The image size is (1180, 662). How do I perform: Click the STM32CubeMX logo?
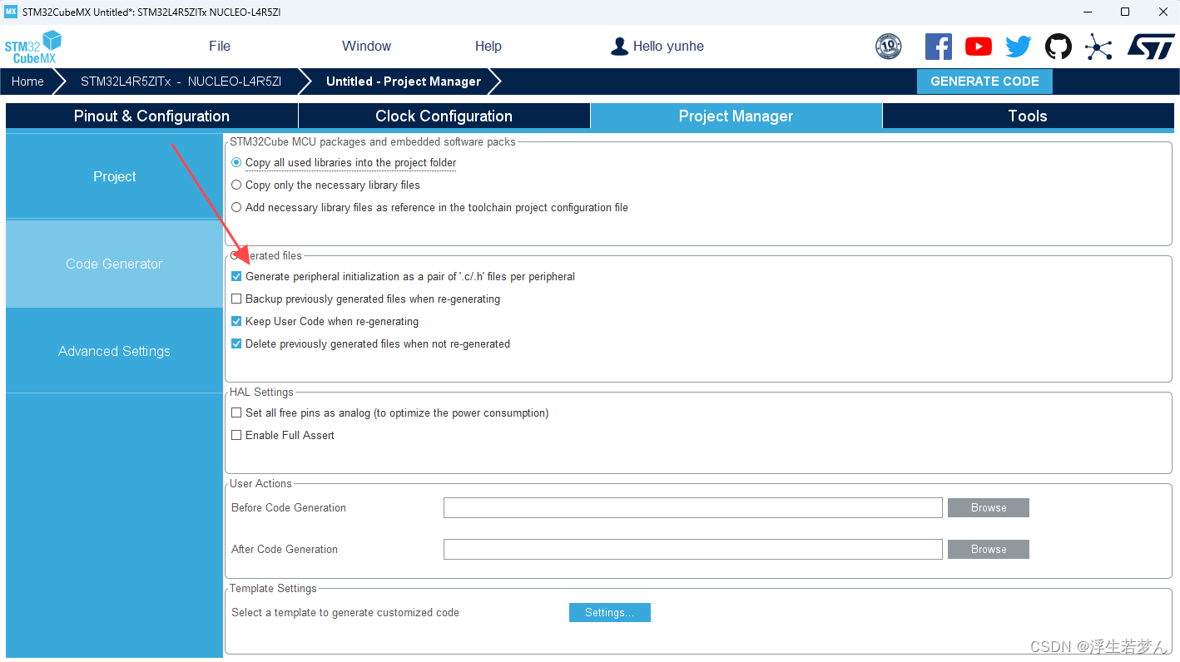[33, 47]
